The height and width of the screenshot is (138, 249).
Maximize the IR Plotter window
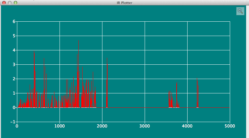[15, 3]
